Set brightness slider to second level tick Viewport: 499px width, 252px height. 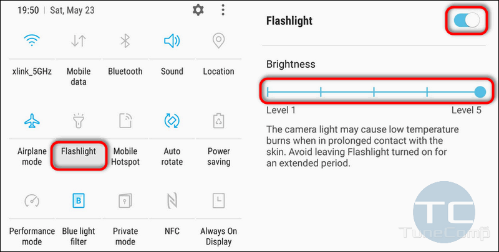[x=321, y=92]
